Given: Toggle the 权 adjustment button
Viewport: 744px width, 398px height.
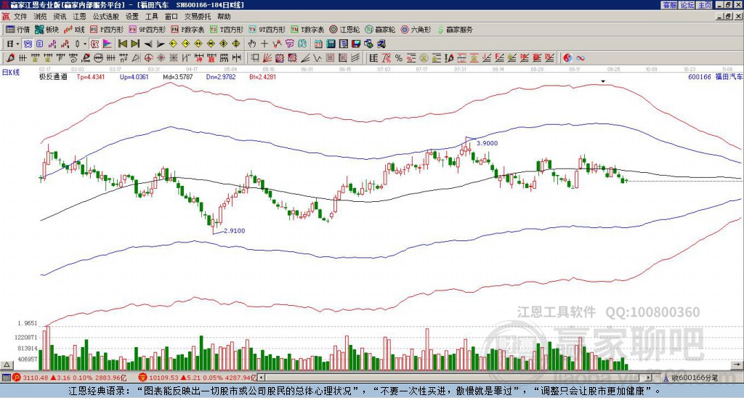Looking at the screenshot, I should click(x=94, y=44).
